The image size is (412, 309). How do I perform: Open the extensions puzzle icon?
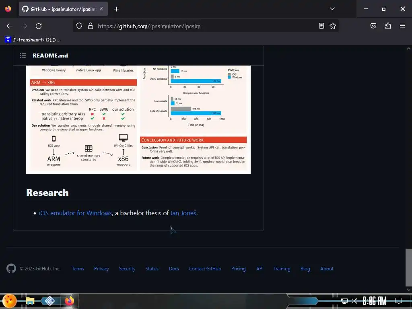[x=388, y=26]
